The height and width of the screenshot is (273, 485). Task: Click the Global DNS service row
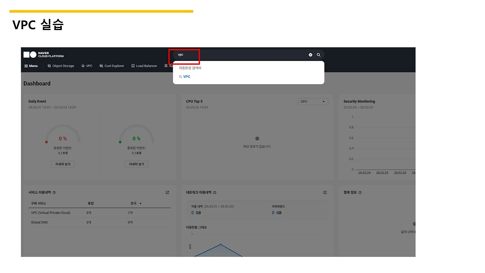tap(100, 222)
